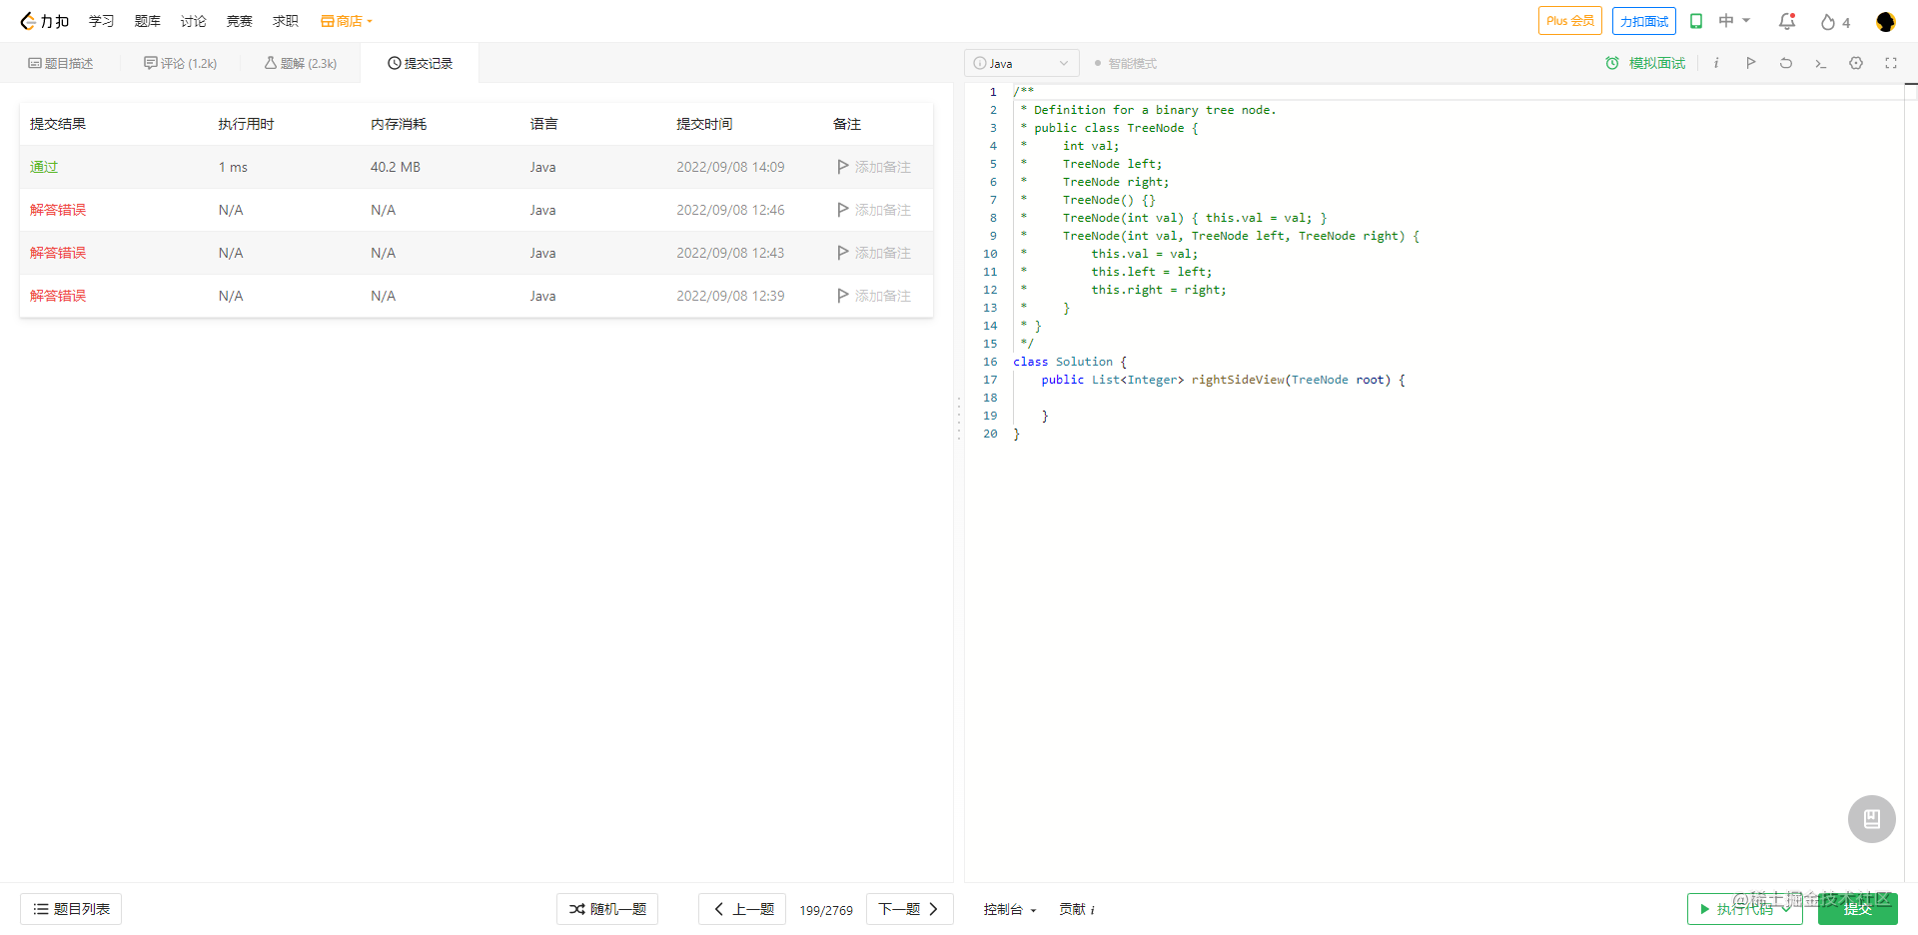Toggle fullscreen editor mode

1891,63
